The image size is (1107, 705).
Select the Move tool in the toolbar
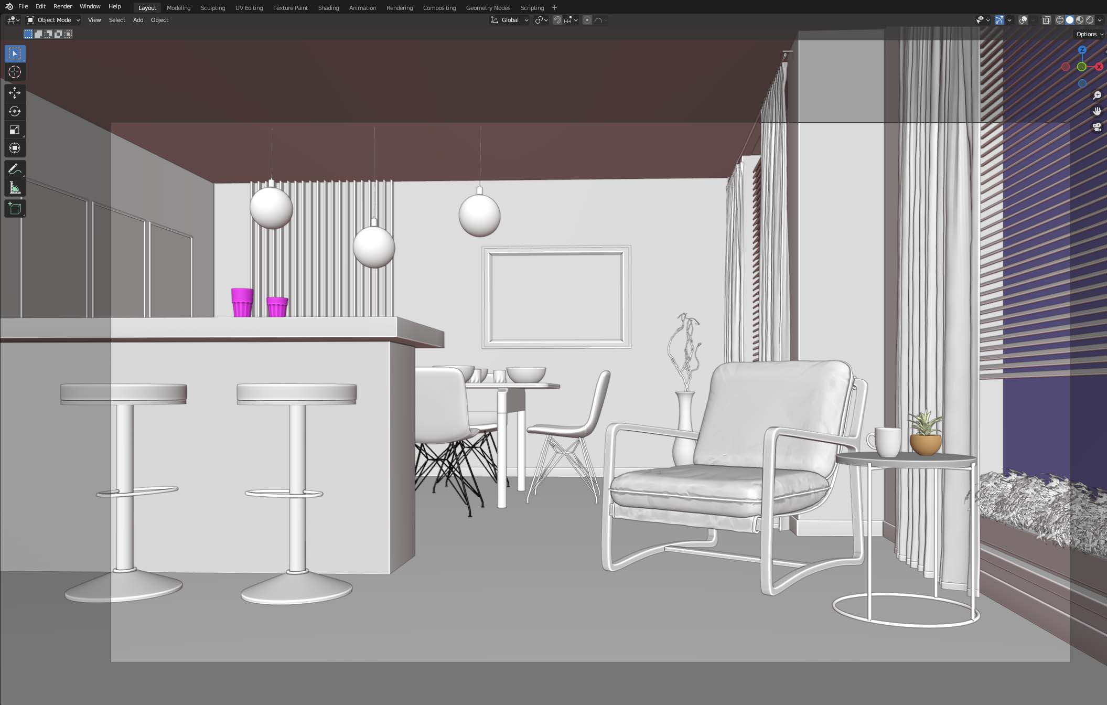coord(15,92)
